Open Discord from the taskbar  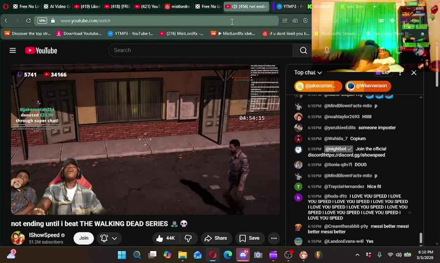[x=243, y=255]
